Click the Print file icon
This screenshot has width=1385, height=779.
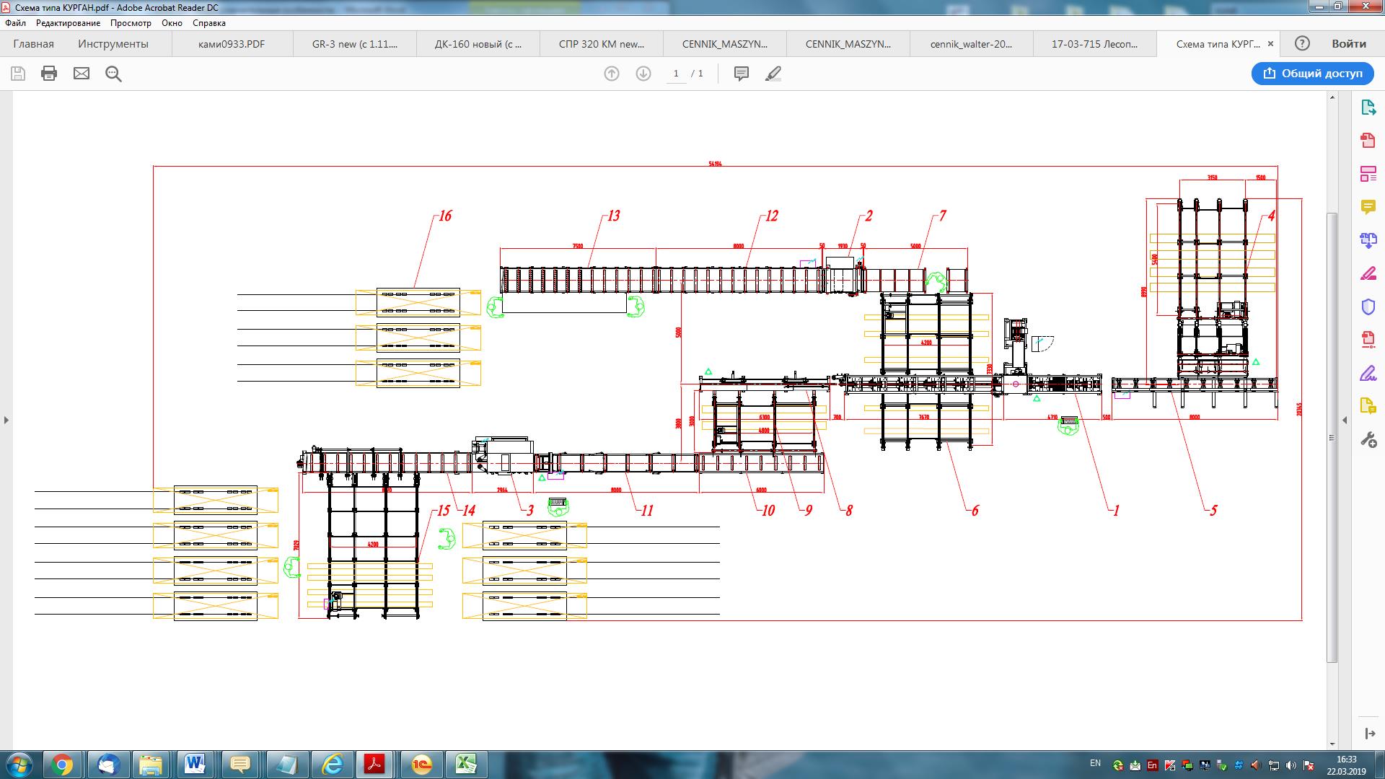click(x=49, y=74)
